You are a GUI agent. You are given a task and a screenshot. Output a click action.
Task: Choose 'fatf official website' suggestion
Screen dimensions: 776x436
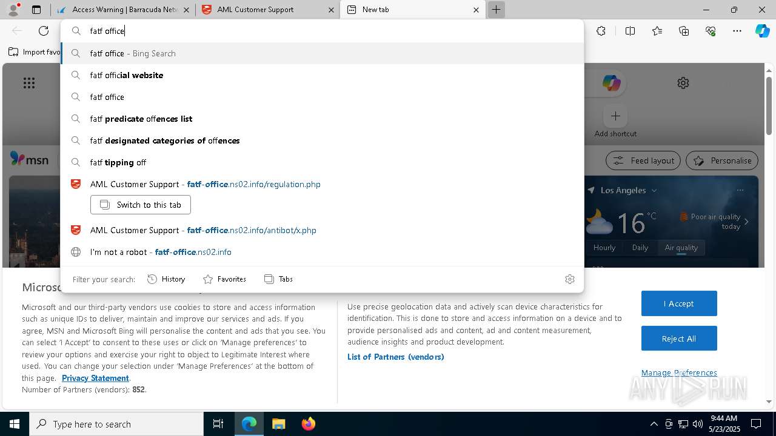pyautogui.click(x=322, y=75)
